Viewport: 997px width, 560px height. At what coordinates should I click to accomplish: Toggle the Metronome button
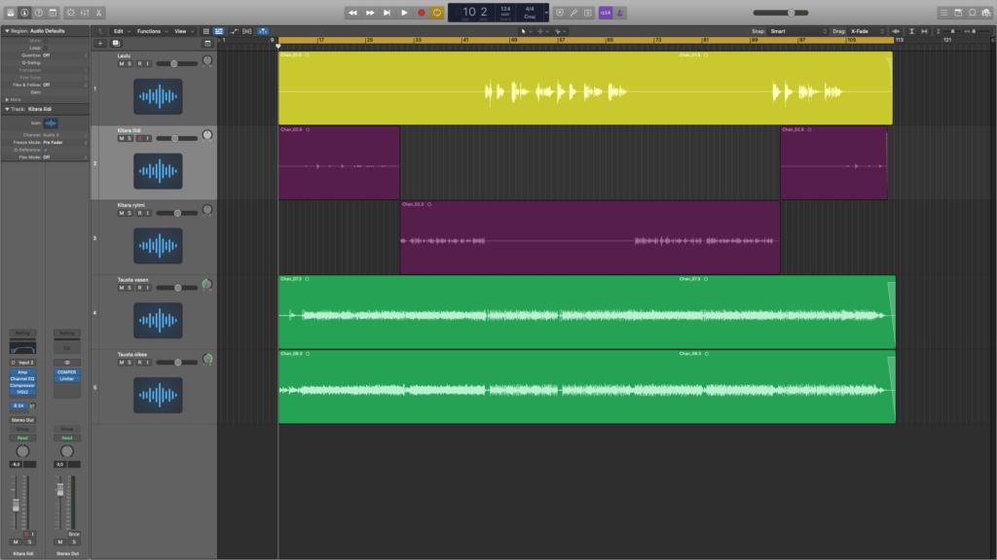pyautogui.click(x=620, y=13)
